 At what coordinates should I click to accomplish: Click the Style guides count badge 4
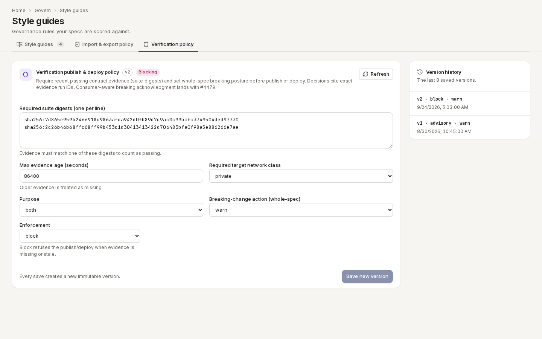61,44
